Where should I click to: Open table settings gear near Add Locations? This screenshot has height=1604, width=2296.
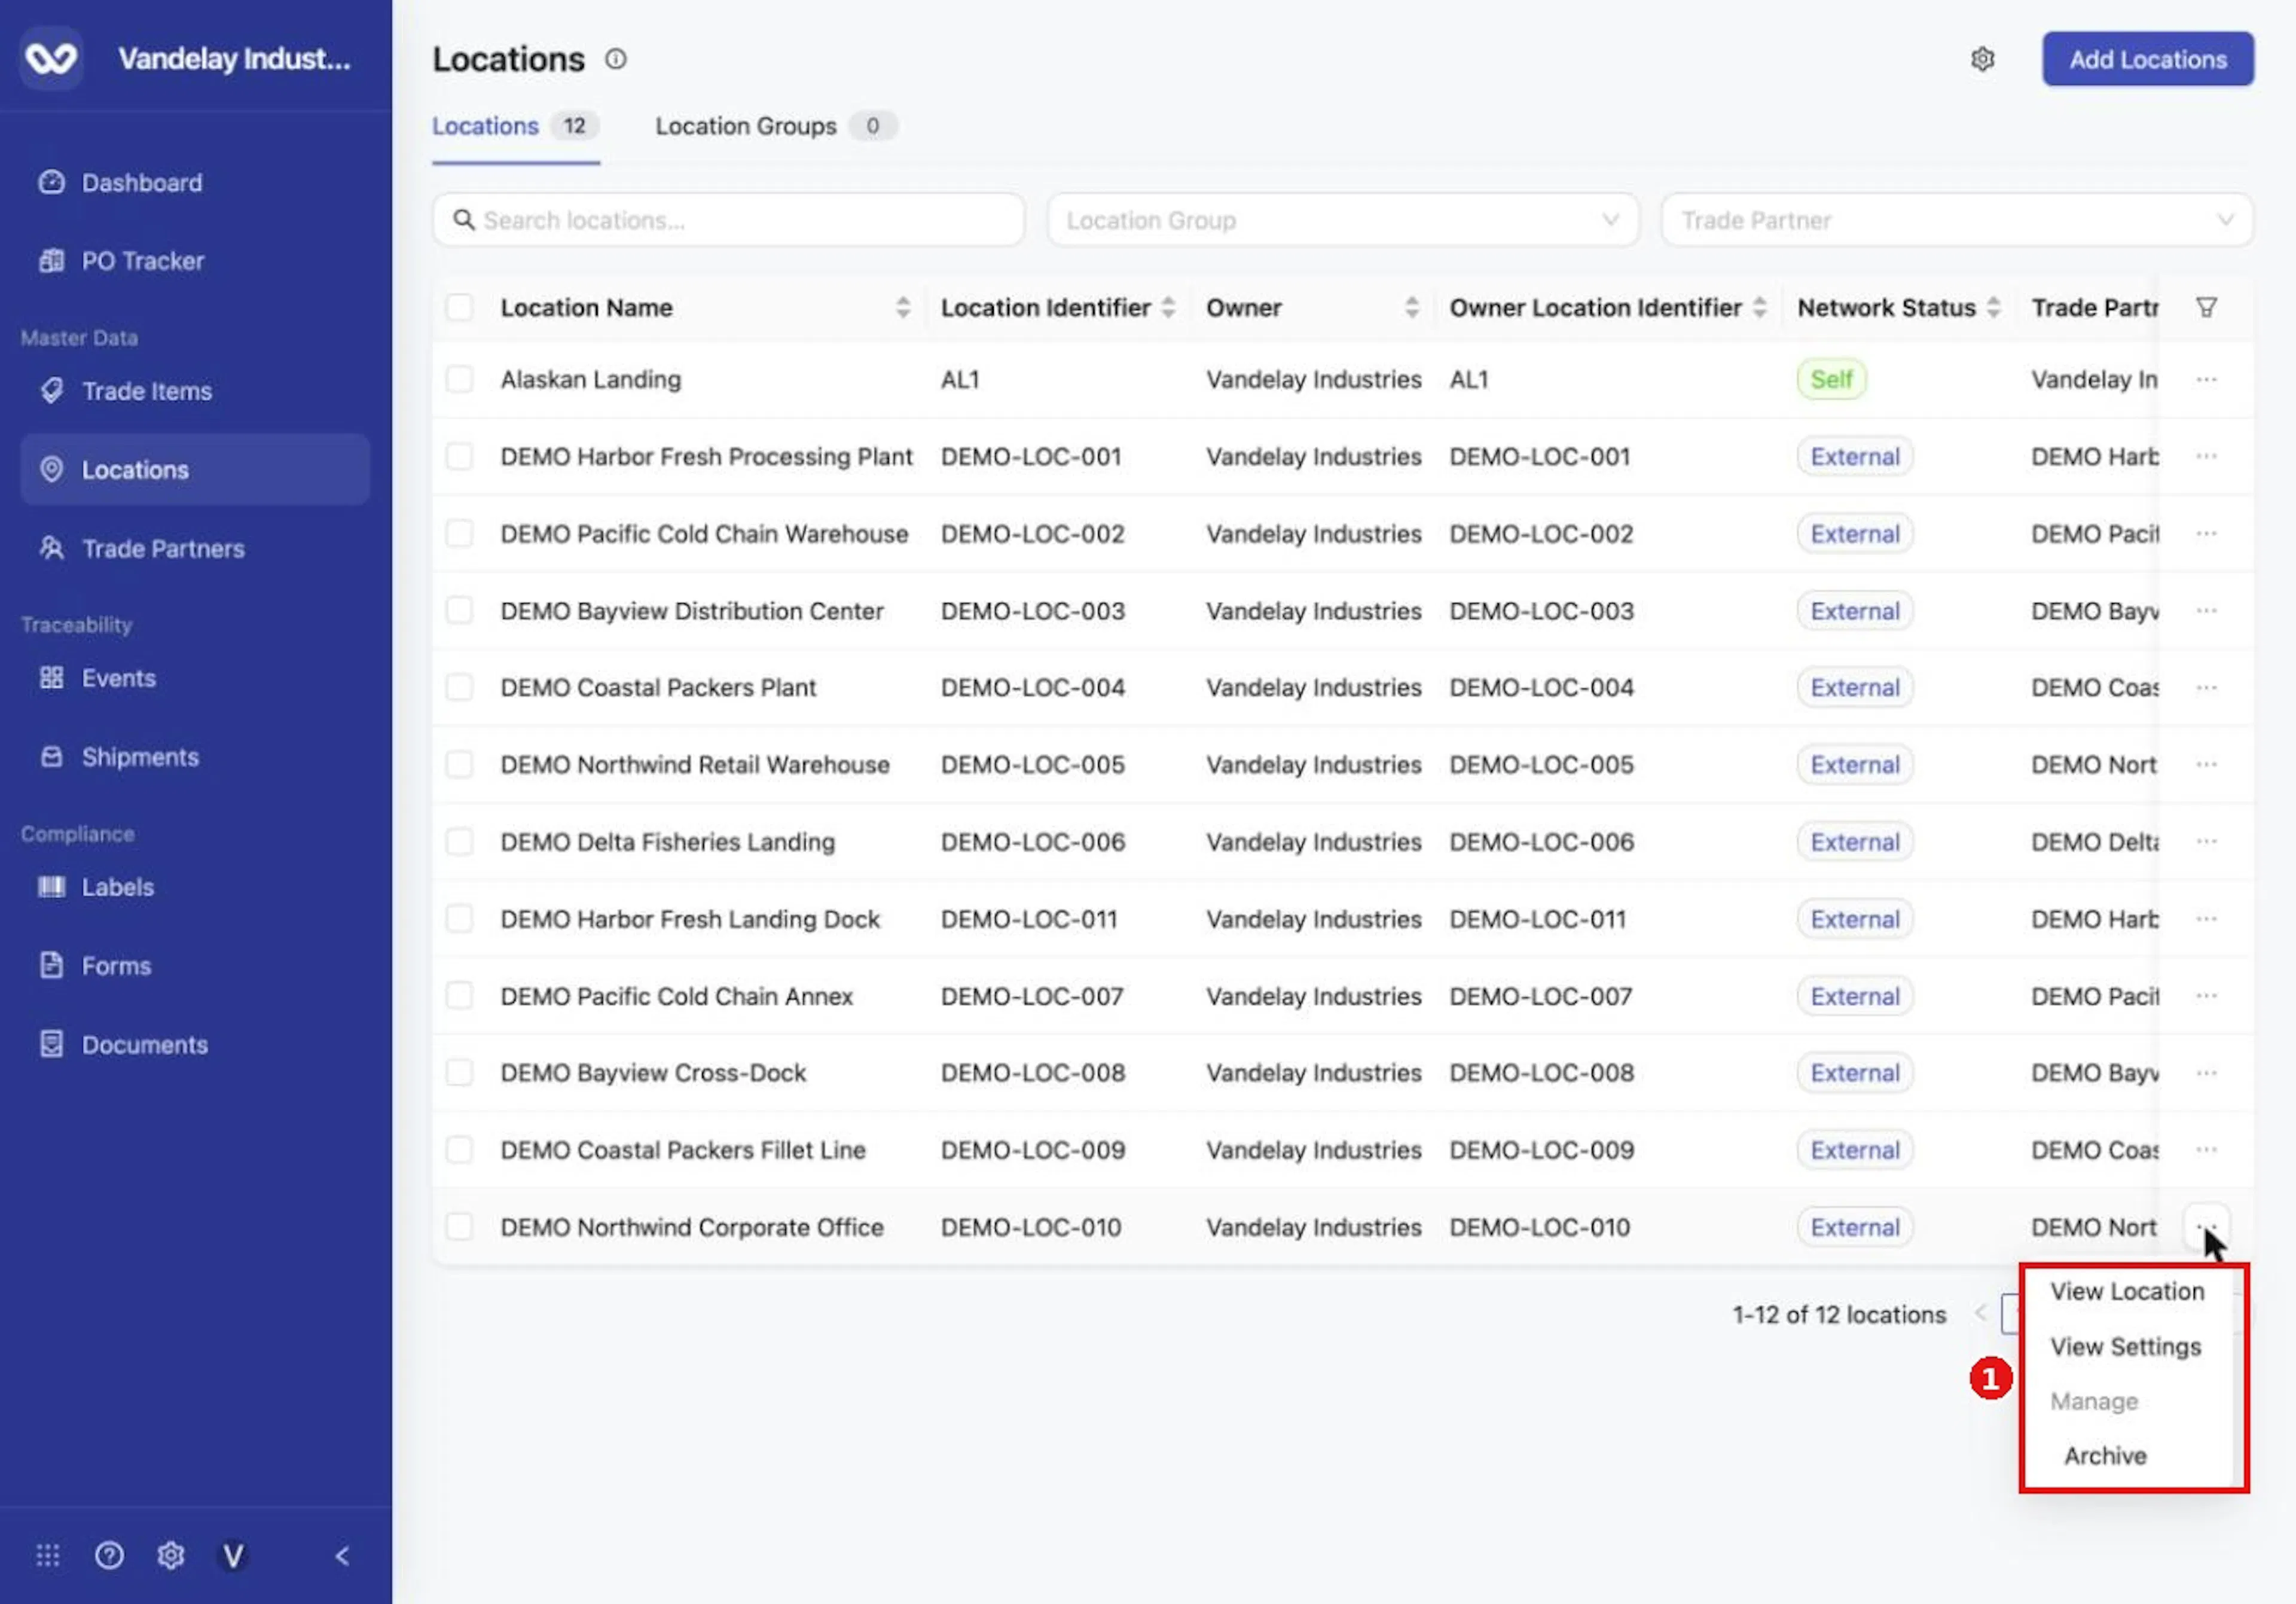(1982, 60)
